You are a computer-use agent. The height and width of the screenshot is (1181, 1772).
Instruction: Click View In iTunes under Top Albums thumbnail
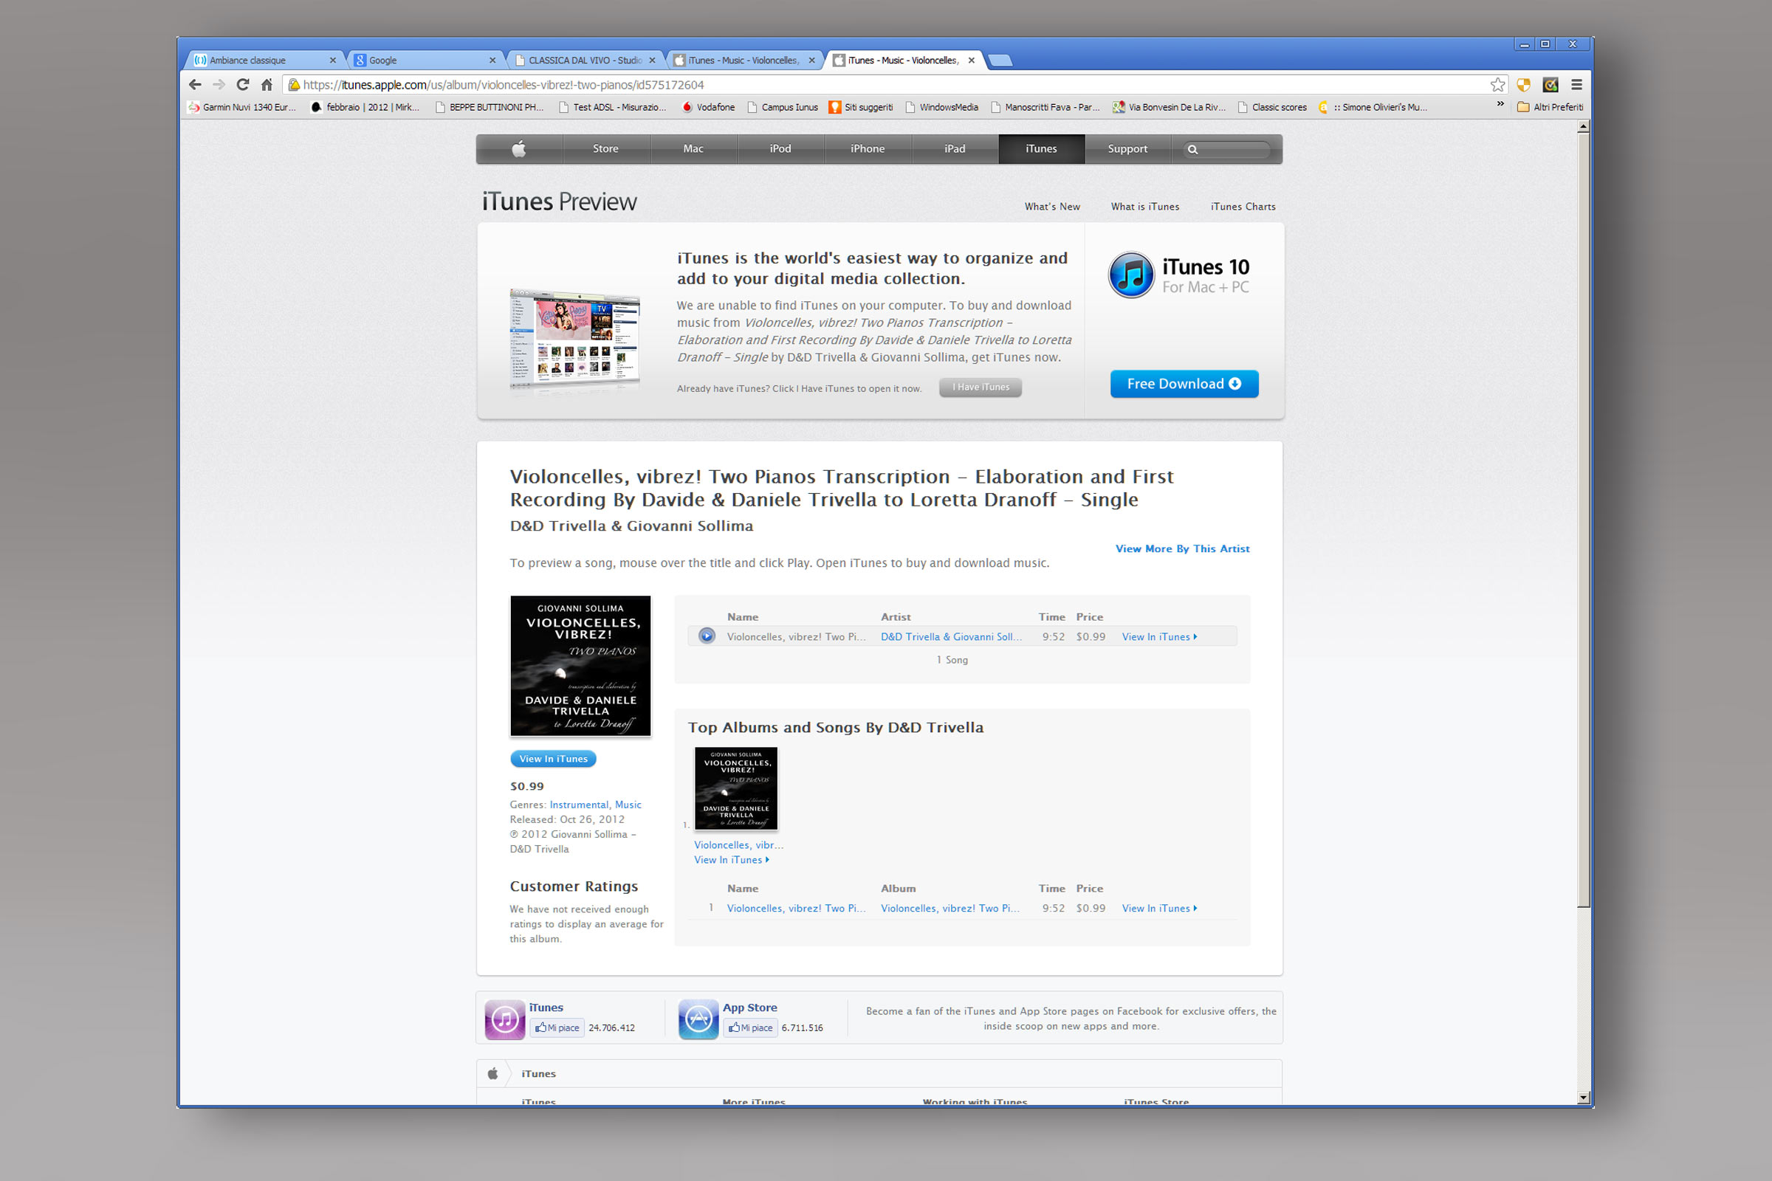click(732, 859)
